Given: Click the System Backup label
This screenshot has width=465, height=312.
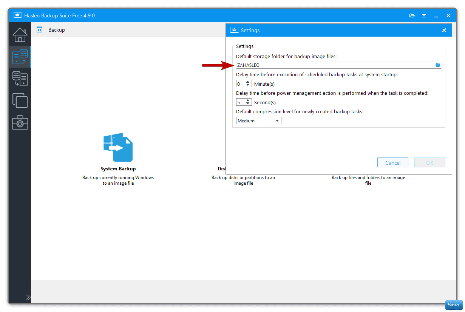Looking at the screenshot, I should (x=118, y=169).
